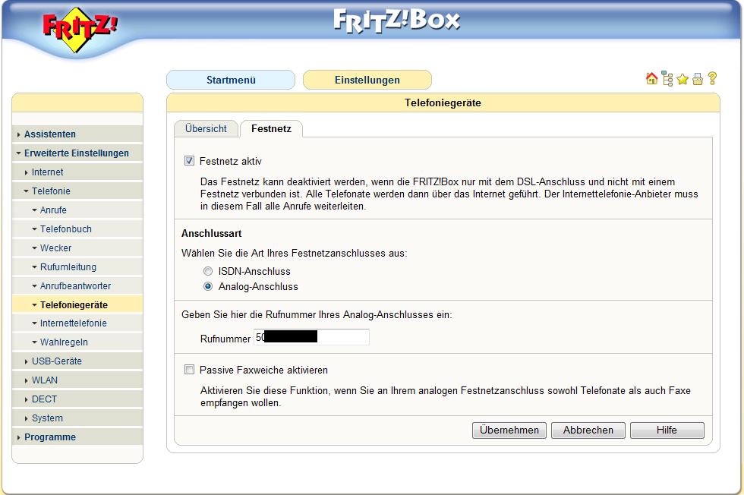
Task: Open the sitemap tree icon
Action: pyautogui.click(x=667, y=79)
